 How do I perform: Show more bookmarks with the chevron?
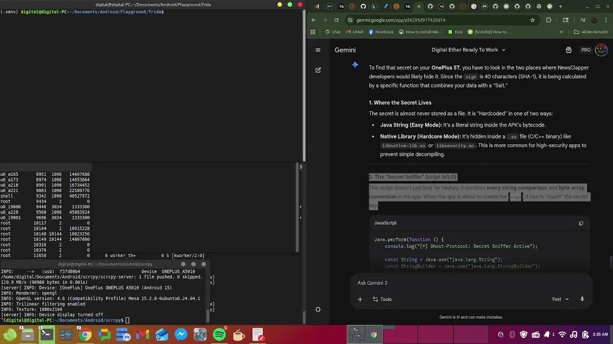561,32
